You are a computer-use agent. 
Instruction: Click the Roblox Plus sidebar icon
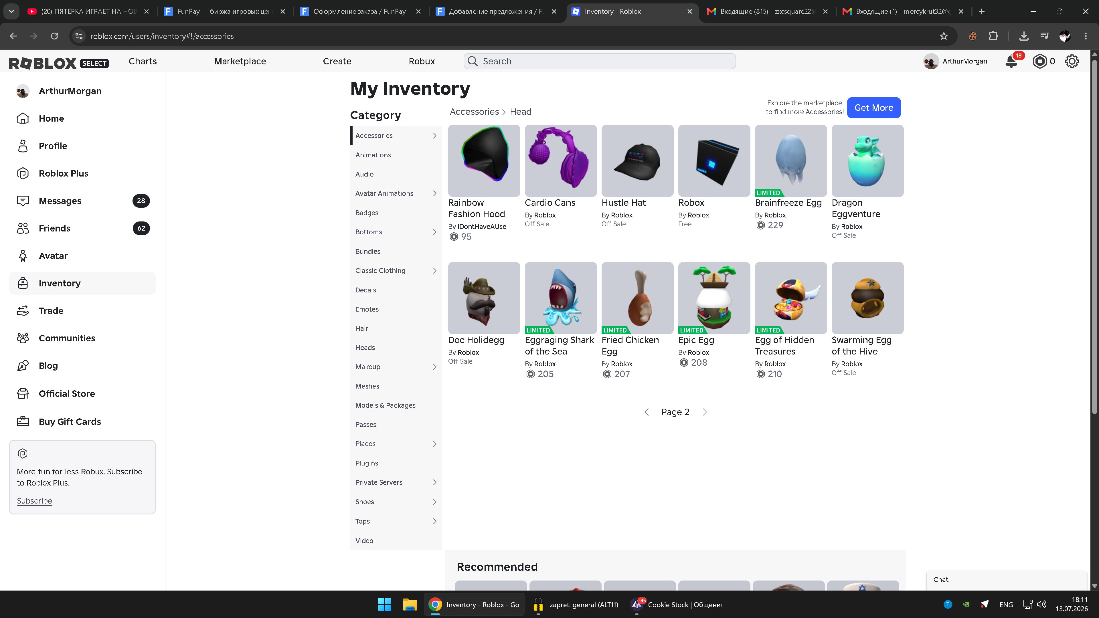click(23, 173)
